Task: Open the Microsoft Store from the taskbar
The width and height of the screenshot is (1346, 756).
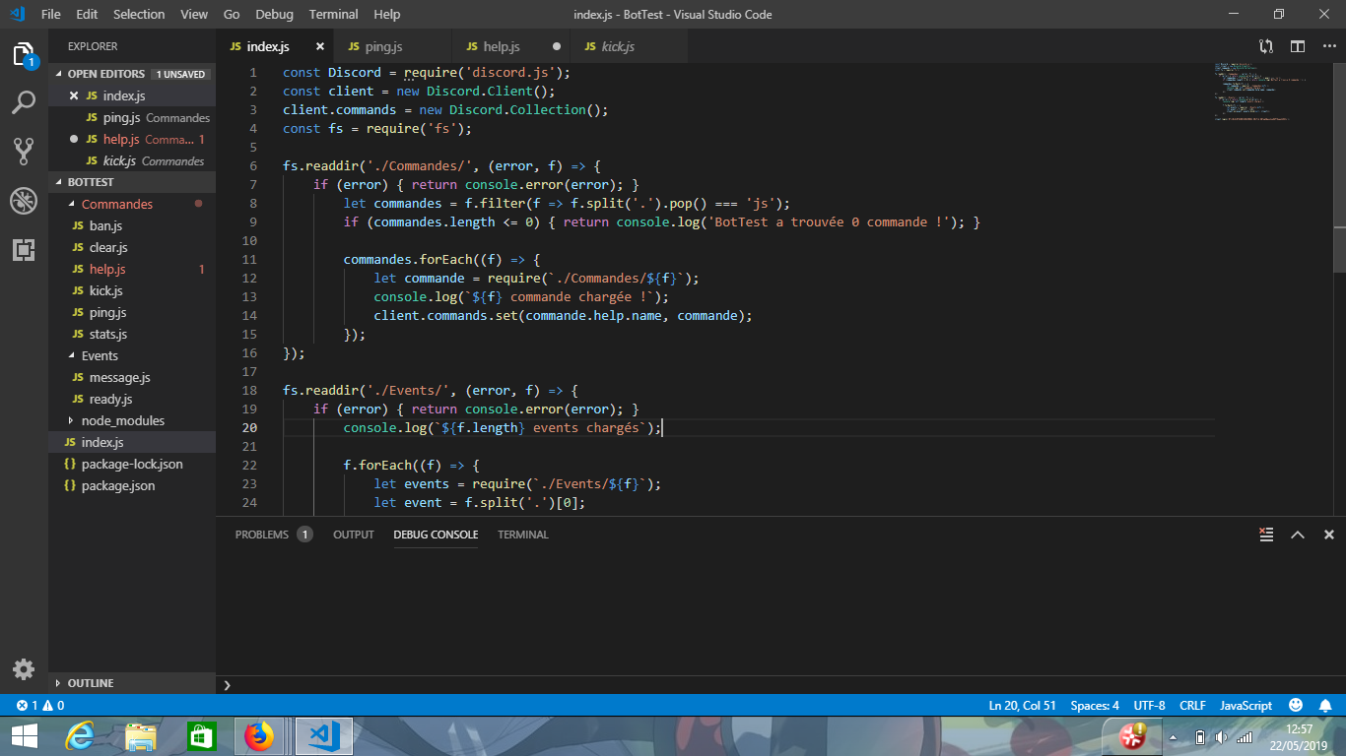Action: (x=201, y=736)
